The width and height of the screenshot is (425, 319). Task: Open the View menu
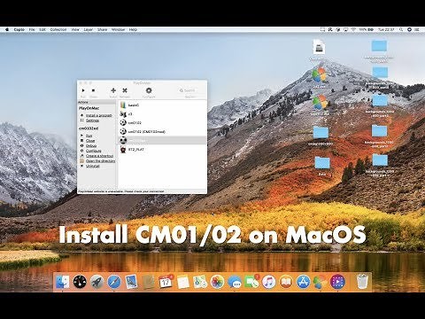click(75, 29)
